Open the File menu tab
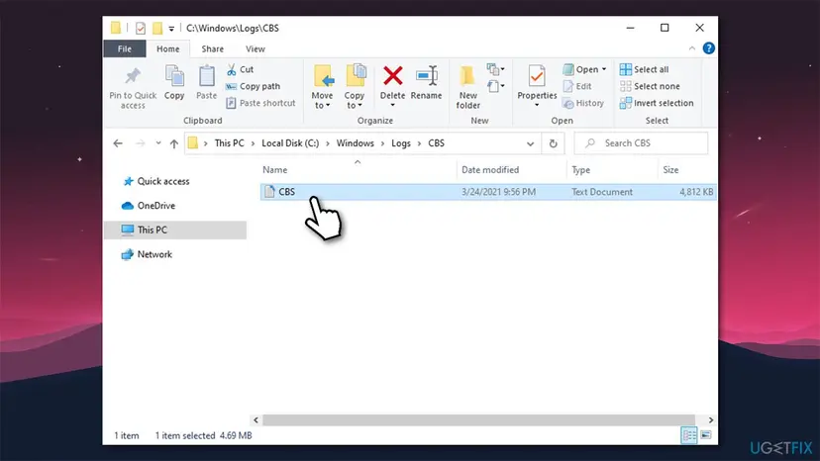This screenshot has width=820, height=461. point(125,48)
